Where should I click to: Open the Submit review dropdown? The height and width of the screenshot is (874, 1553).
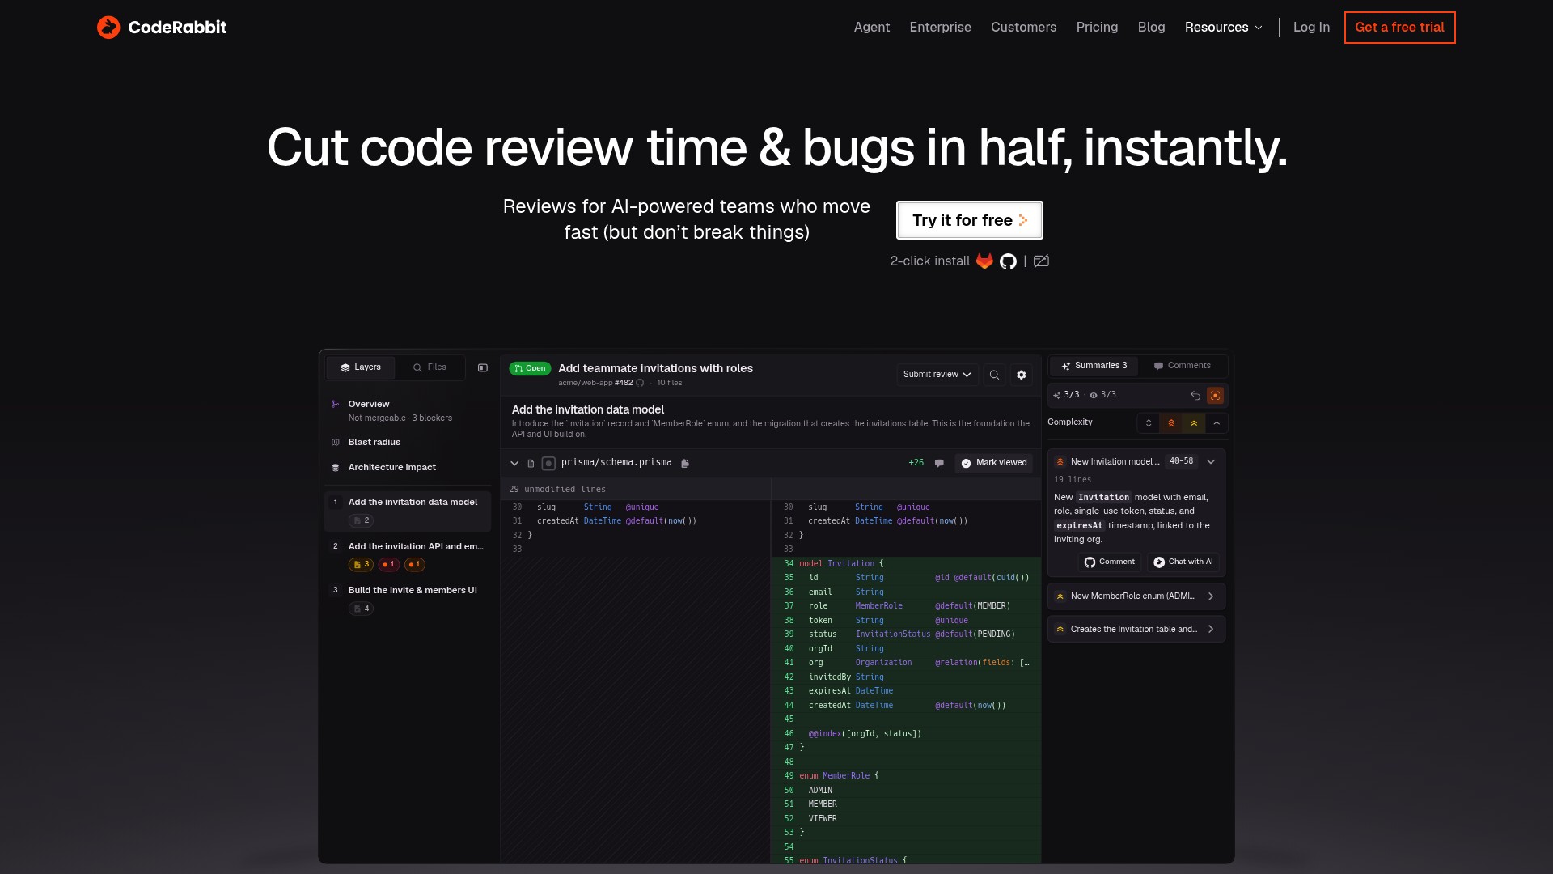[937, 375]
